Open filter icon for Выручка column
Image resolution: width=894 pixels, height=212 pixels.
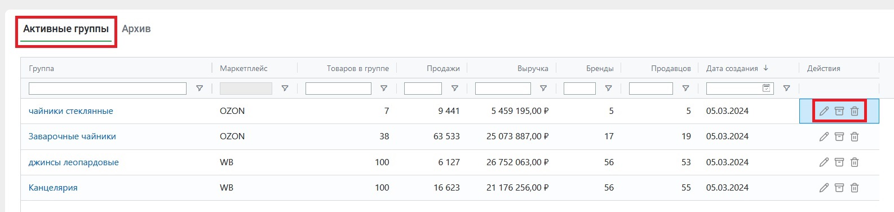coord(543,89)
